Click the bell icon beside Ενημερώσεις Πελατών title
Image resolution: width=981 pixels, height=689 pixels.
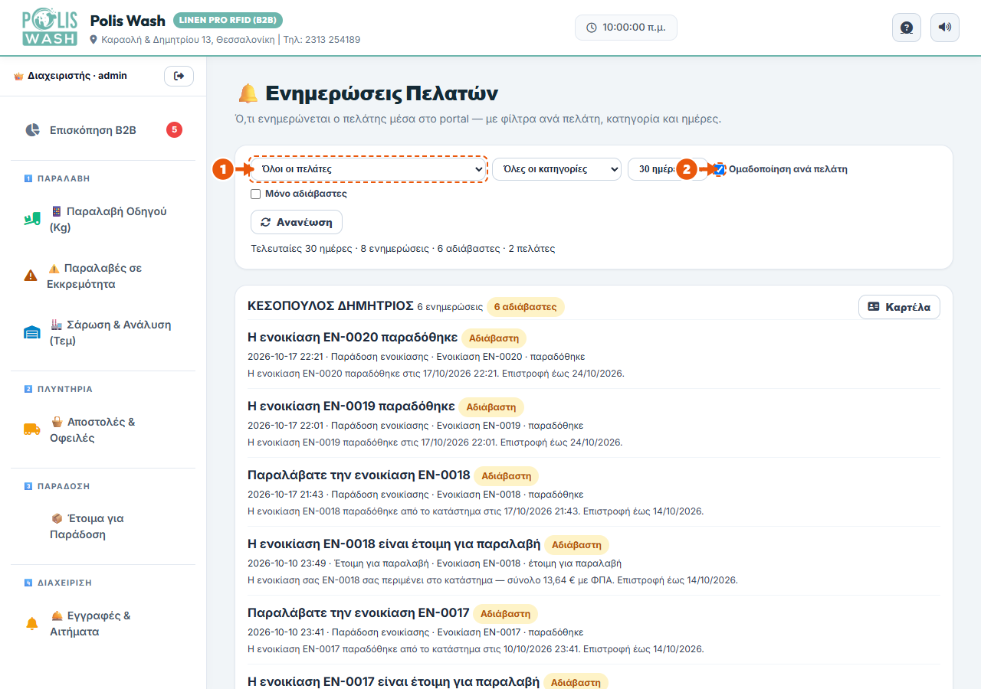click(x=248, y=94)
